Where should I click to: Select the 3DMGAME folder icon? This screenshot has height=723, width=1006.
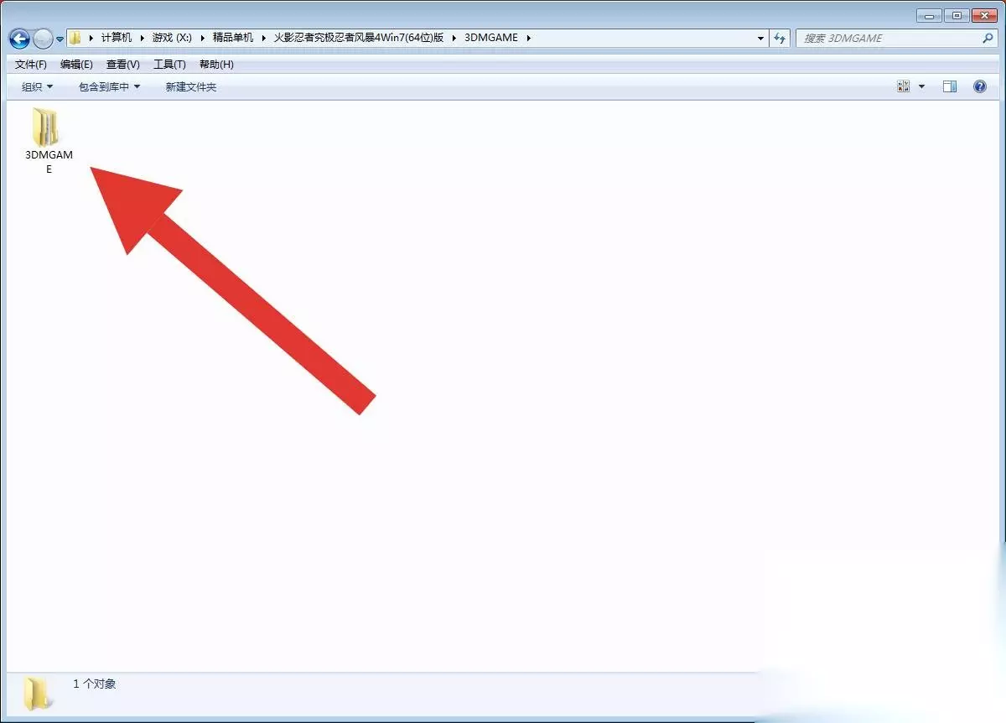[x=46, y=127]
